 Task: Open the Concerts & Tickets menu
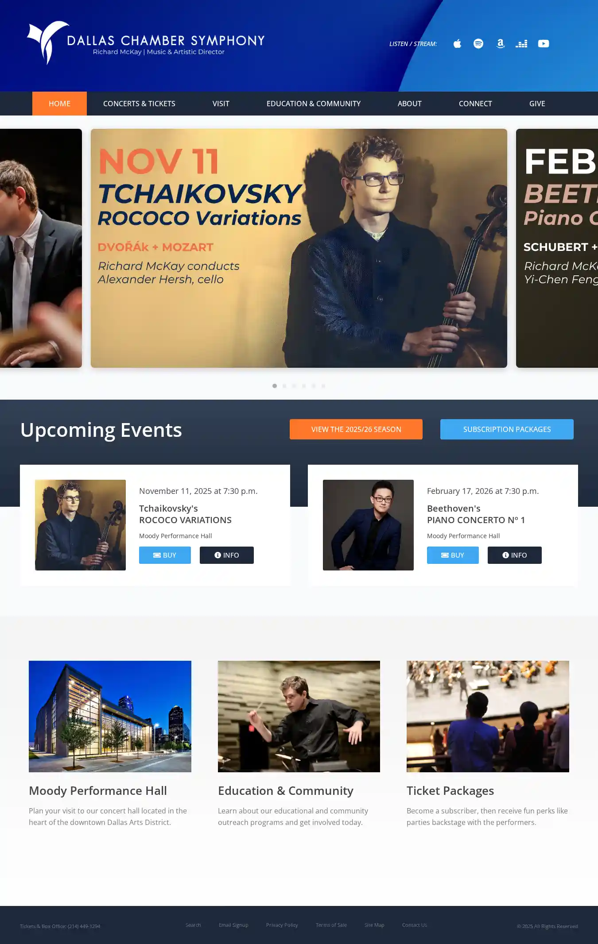(x=139, y=104)
